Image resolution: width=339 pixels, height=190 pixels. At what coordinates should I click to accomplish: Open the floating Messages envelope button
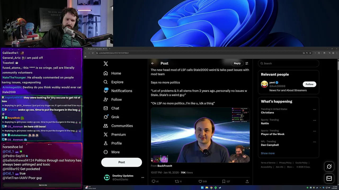329,179
